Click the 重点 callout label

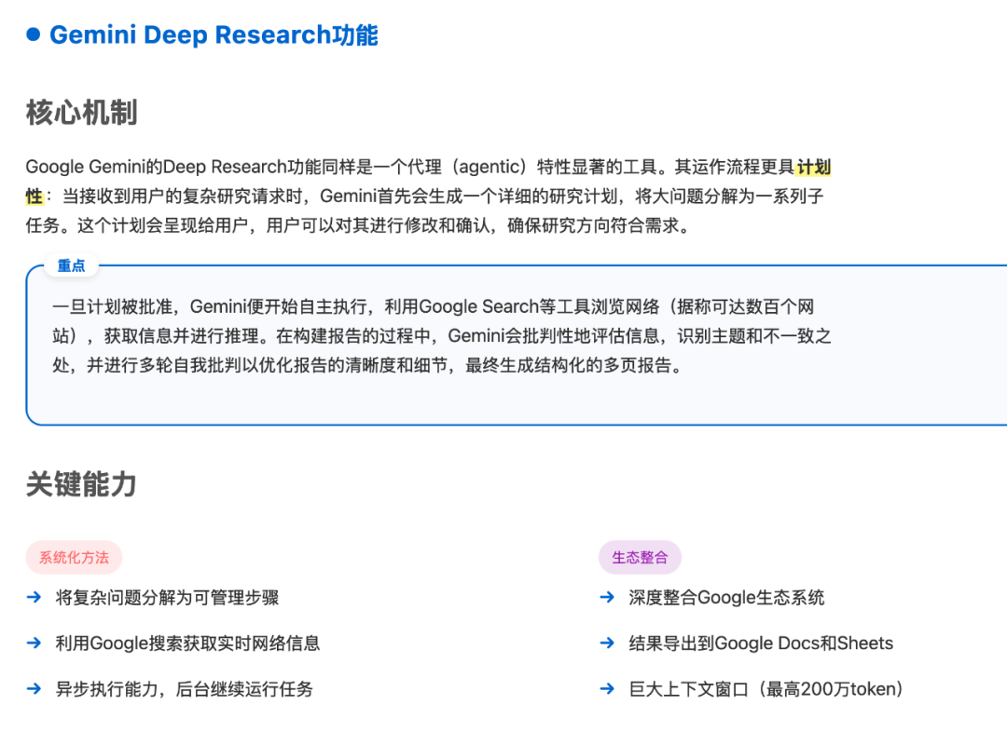(71, 265)
